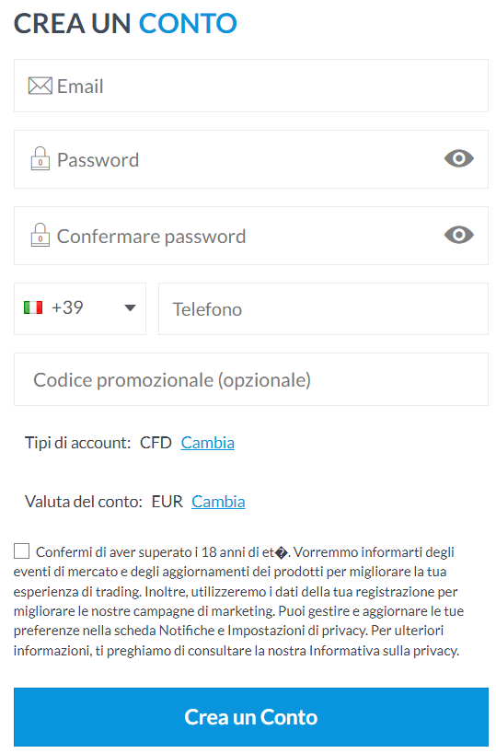Click the CFD account type value

pyautogui.click(x=156, y=442)
